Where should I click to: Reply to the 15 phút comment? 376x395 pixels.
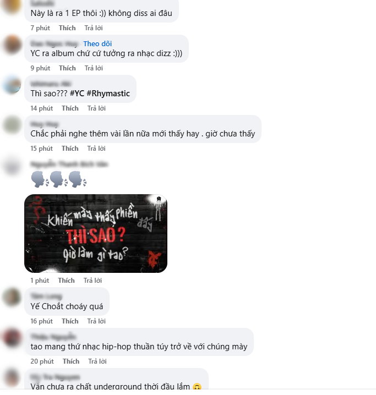coord(96,149)
